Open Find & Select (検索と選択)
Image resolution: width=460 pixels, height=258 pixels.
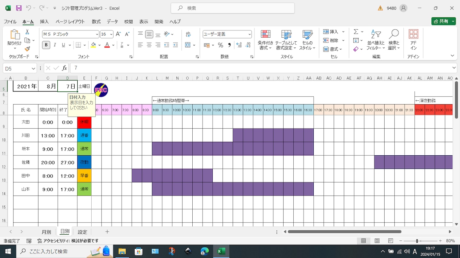(x=394, y=40)
